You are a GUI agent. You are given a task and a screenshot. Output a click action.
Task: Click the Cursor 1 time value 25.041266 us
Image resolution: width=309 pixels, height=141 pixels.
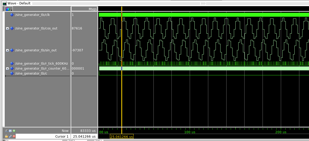[x=84, y=137]
